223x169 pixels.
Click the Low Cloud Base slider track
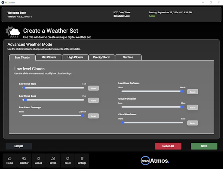[x=53, y=100]
